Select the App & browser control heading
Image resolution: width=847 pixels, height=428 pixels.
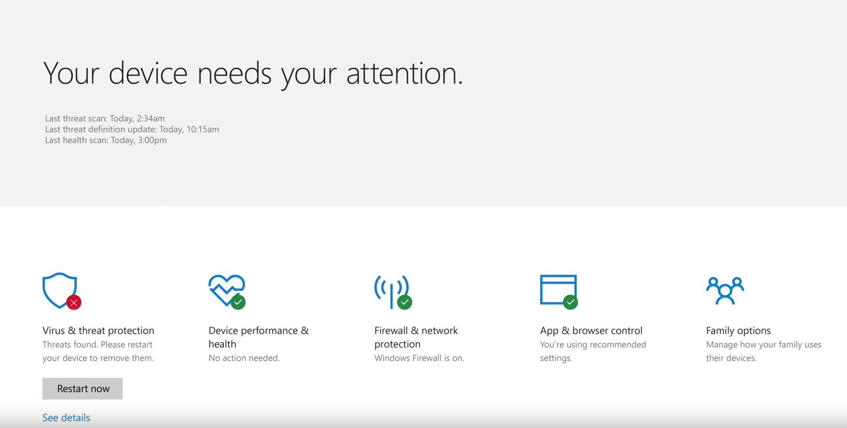(591, 331)
